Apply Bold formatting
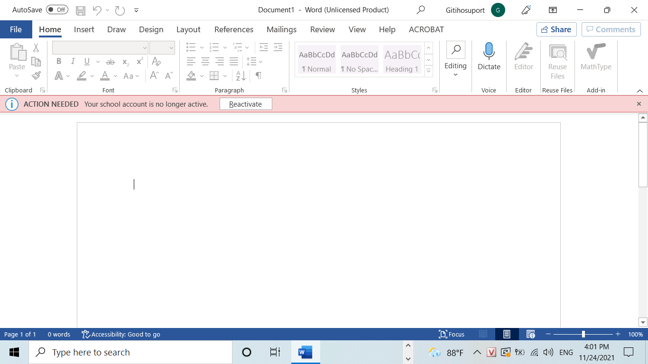 pos(59,61)
